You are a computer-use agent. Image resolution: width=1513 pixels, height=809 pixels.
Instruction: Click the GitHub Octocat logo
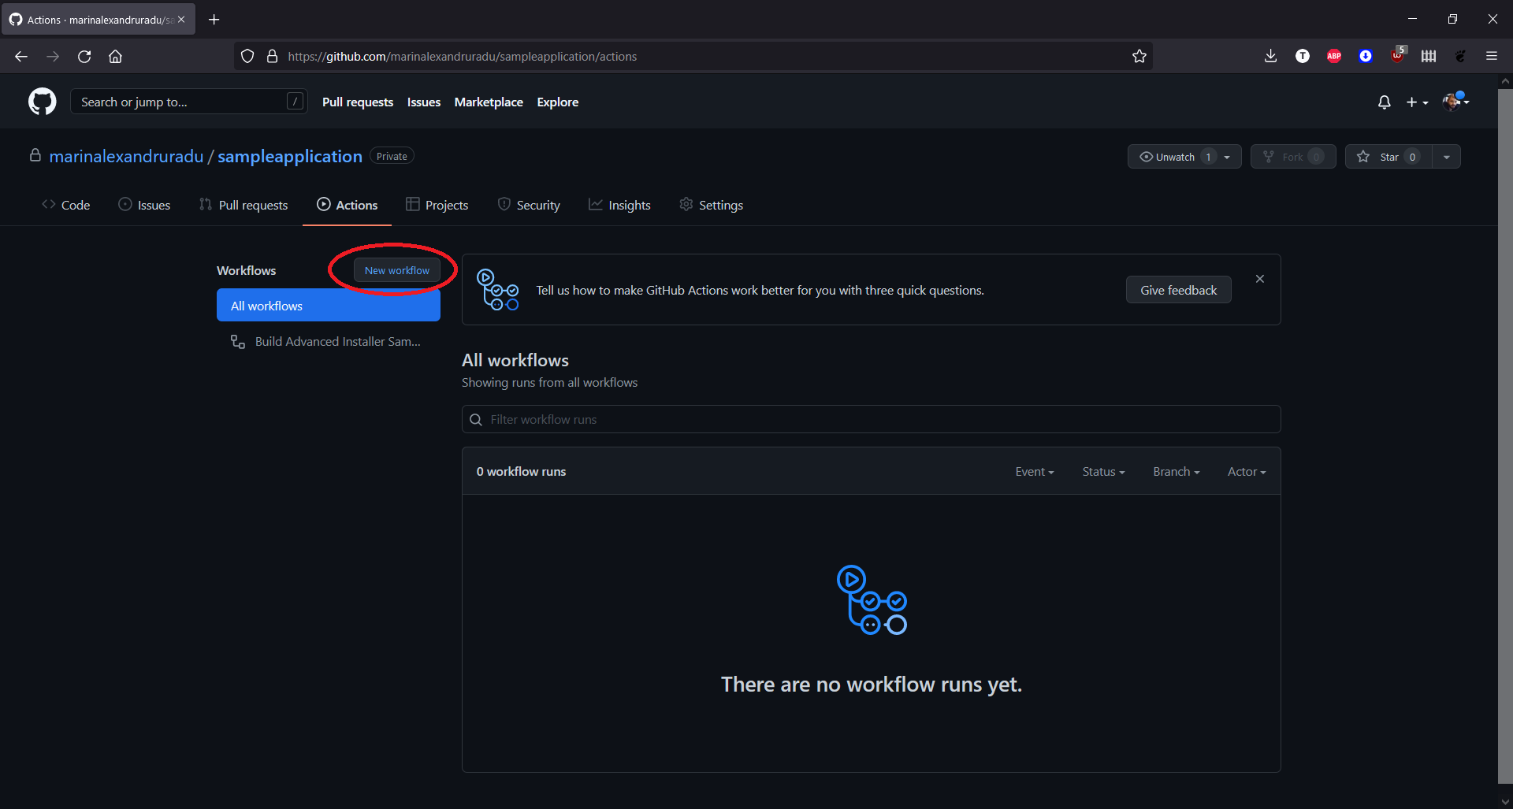[x=43, y=102]
